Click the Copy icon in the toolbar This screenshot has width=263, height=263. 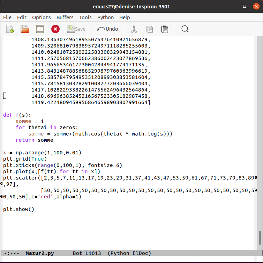[x=149, y=29]
